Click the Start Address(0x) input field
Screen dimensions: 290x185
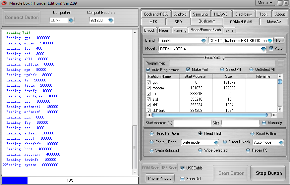(192, 123)
